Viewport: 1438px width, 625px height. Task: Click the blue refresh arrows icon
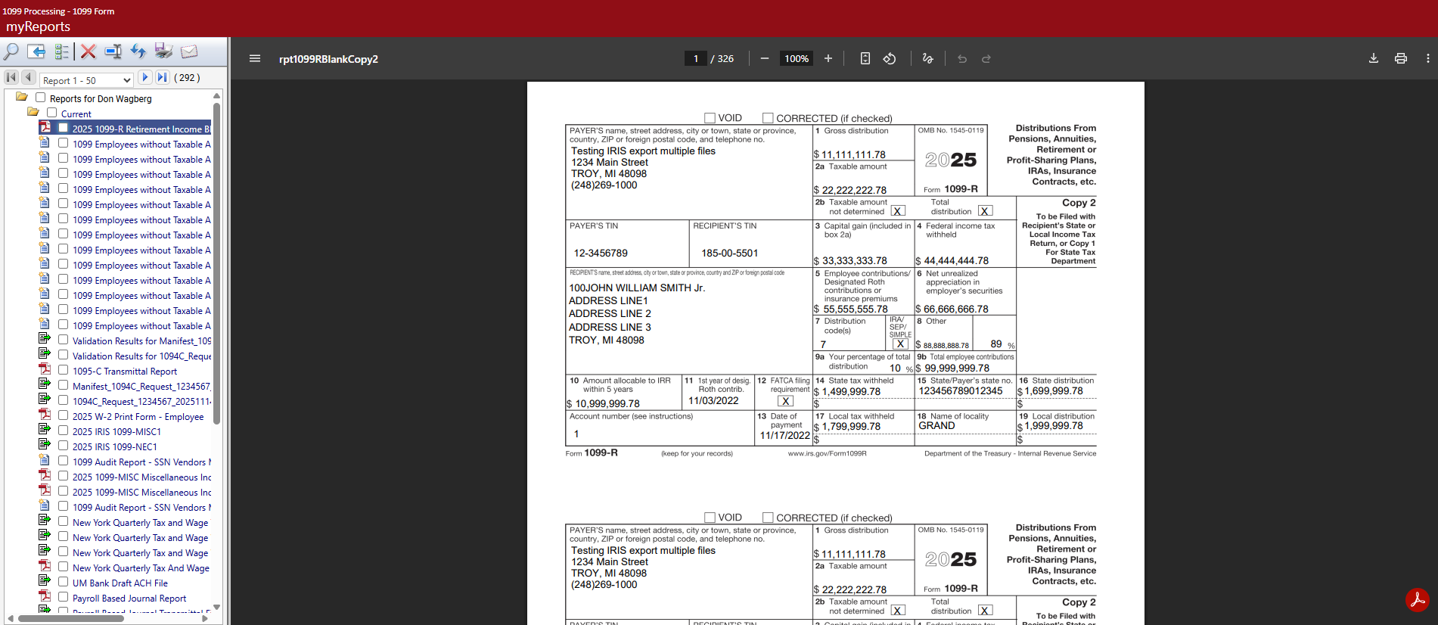click(138, 51)
